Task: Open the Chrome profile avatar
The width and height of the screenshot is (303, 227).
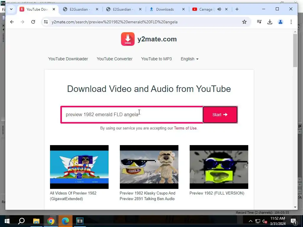Action: 281,22
